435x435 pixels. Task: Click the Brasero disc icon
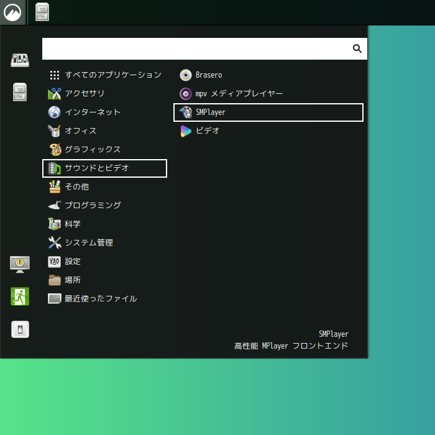(186, 75)
